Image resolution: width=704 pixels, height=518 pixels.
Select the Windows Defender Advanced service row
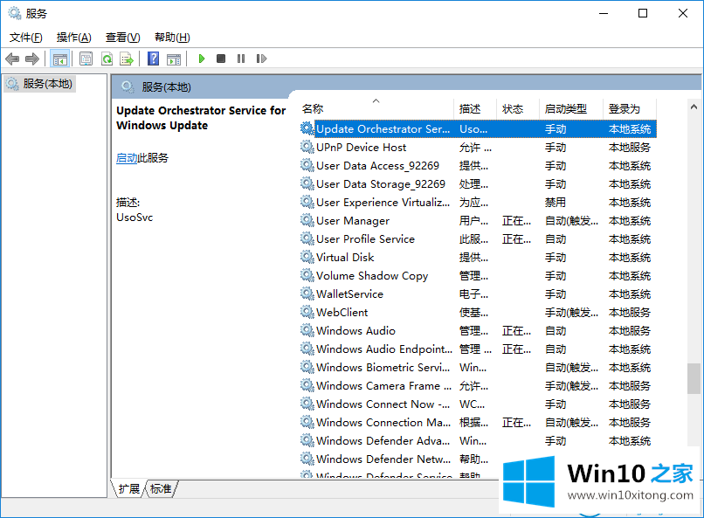pyautogui.click(x=478, y=441)
